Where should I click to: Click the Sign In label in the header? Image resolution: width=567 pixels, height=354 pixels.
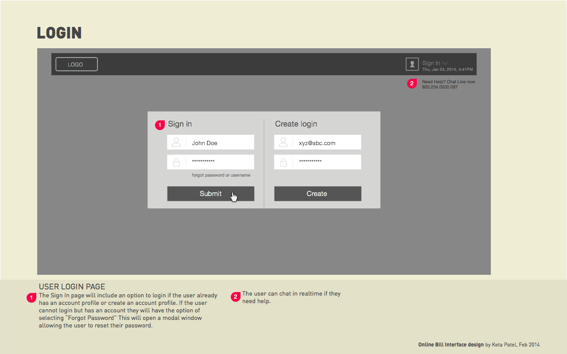click(431, 63)
